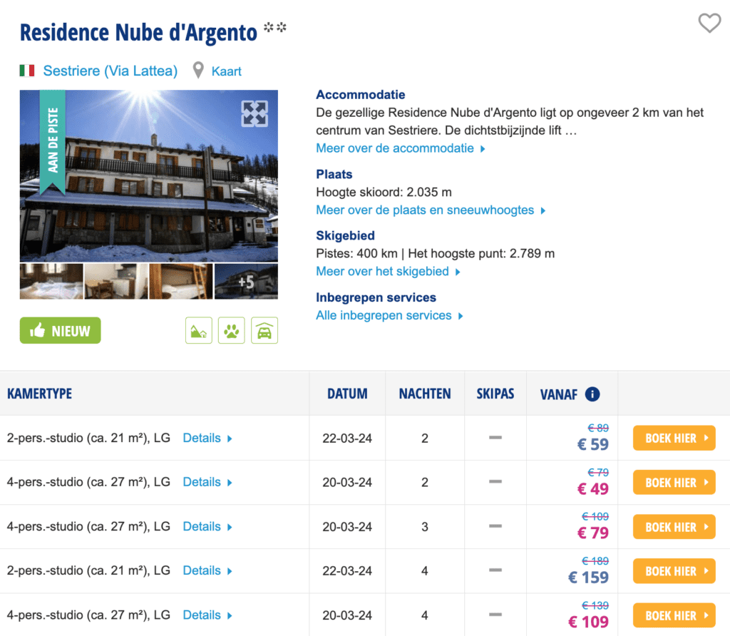This screenshot has height=636, width=730.
Task: Click the garage parking car icon
Action: pyautogui.click(x=264, y=331)
